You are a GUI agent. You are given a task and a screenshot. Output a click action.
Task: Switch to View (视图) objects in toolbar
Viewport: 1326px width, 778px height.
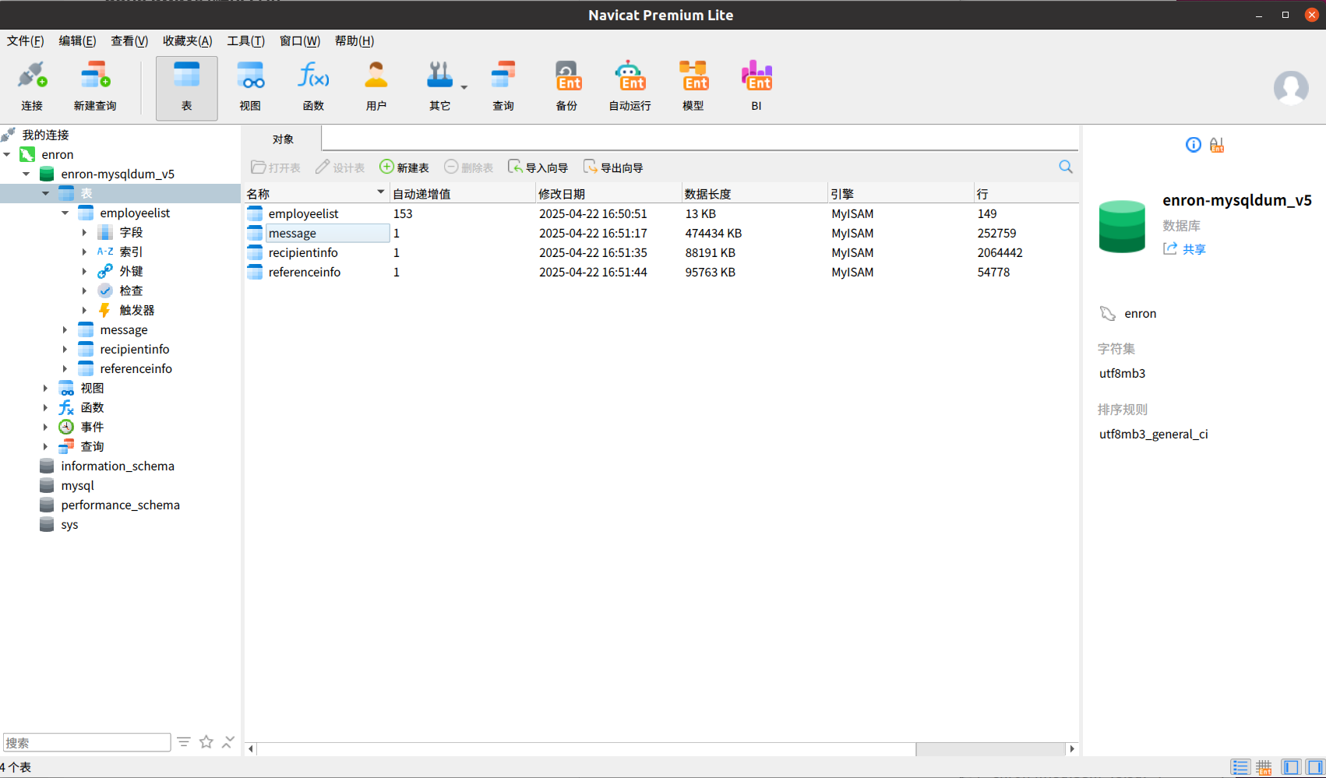250,86
